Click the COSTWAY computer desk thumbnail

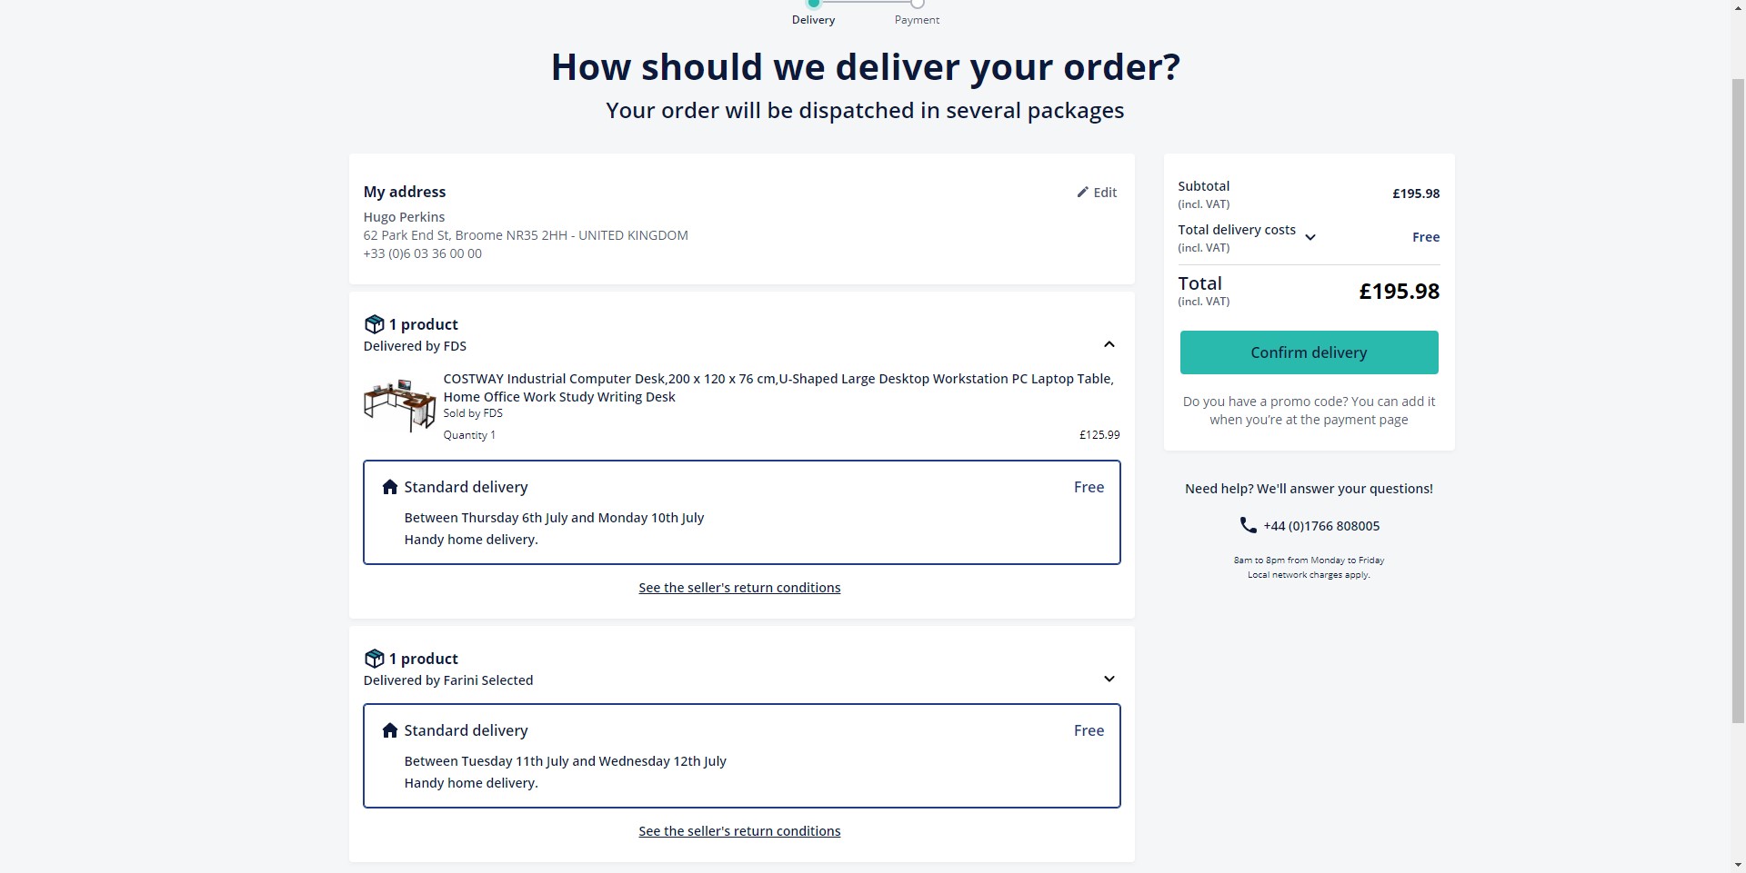[400, 405]
